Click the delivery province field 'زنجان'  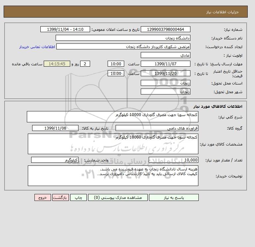coord(165,83)
